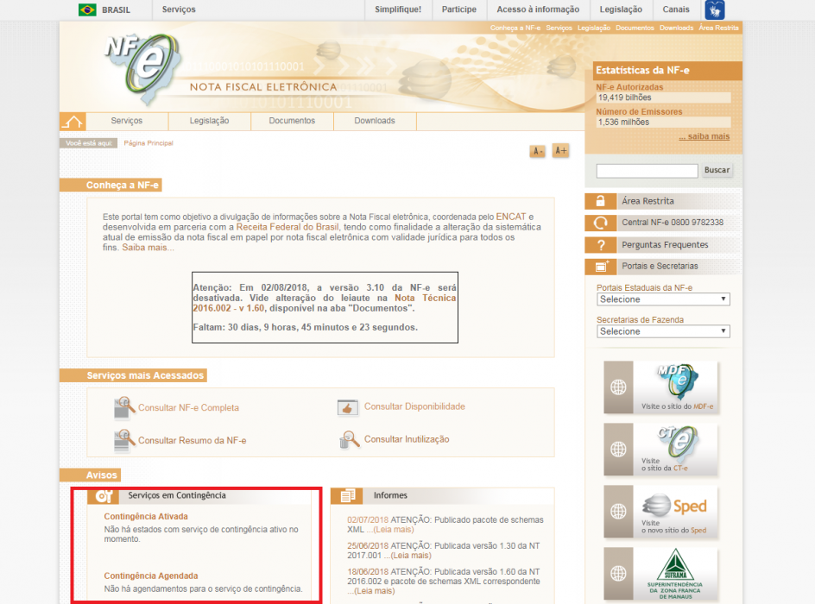Click the question mark icon for Perguntas Frequentes
The width and height of the screenshot is (815, 604).
[600, 245]
